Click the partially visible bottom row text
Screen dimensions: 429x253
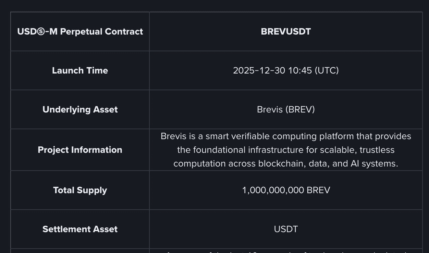point(286,252)
